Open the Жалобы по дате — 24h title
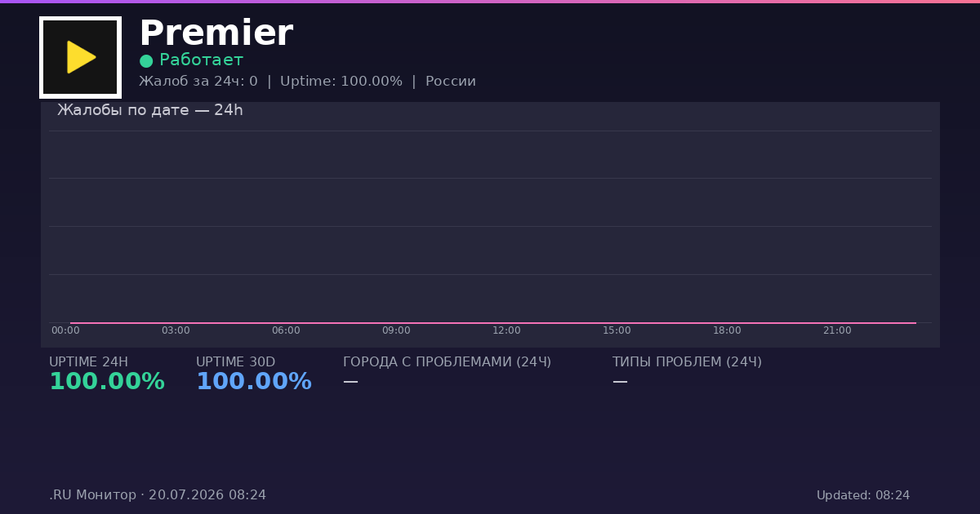Viewport: 980px width, 514px height. 150,110
